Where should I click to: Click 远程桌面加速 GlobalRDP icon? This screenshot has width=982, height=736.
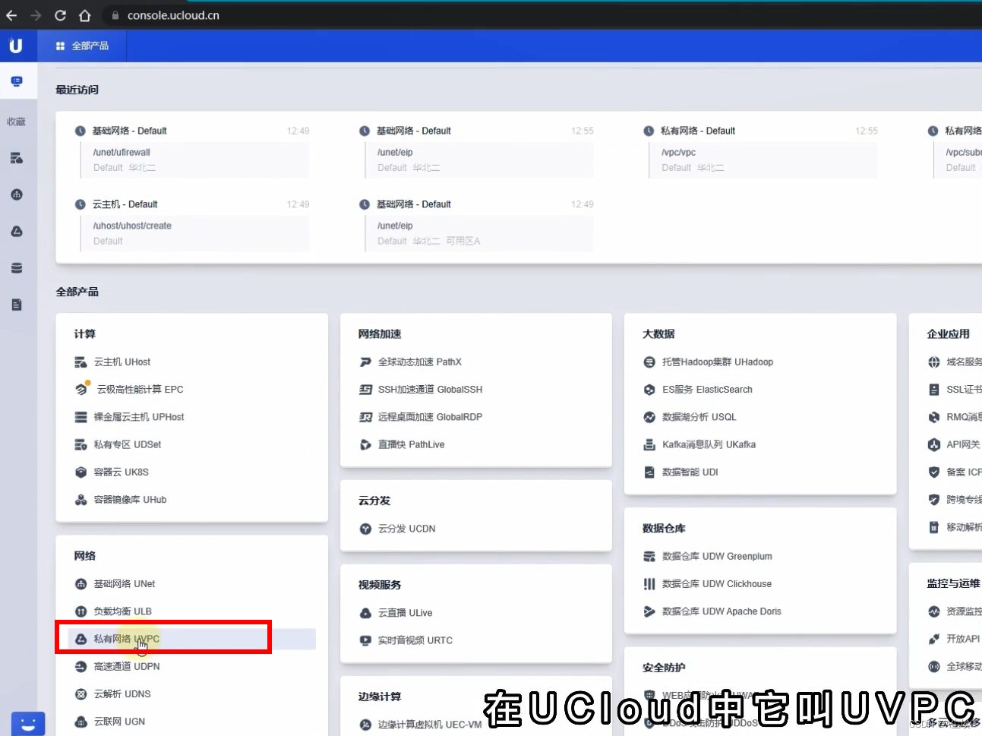coord(365,417)
